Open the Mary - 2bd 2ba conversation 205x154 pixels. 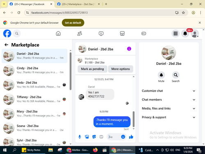point(34,114)
